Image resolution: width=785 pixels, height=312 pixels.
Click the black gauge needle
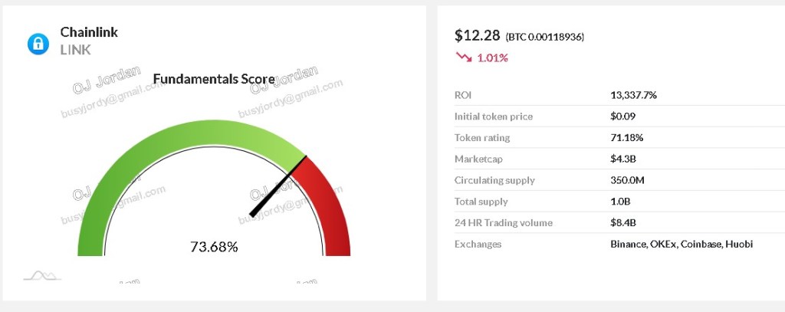click(x=278, y=186)
